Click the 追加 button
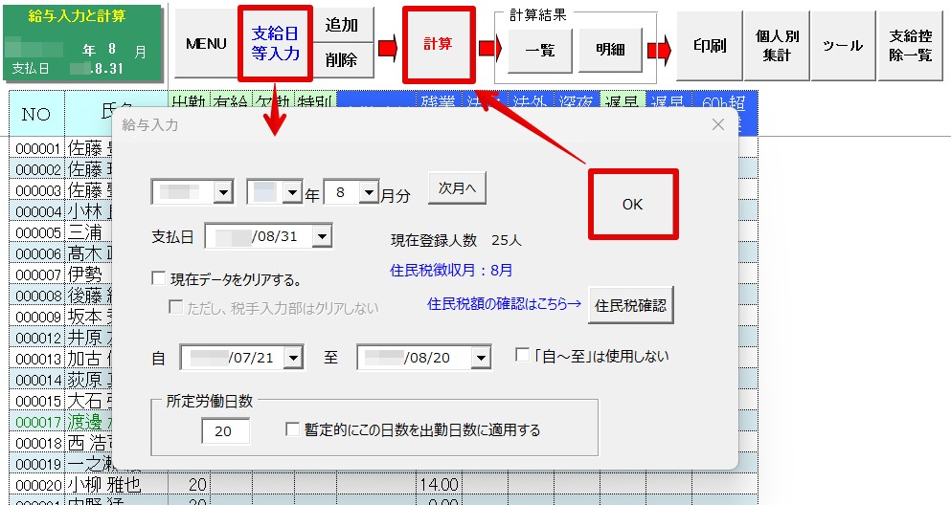 click(x=342, y=26)
